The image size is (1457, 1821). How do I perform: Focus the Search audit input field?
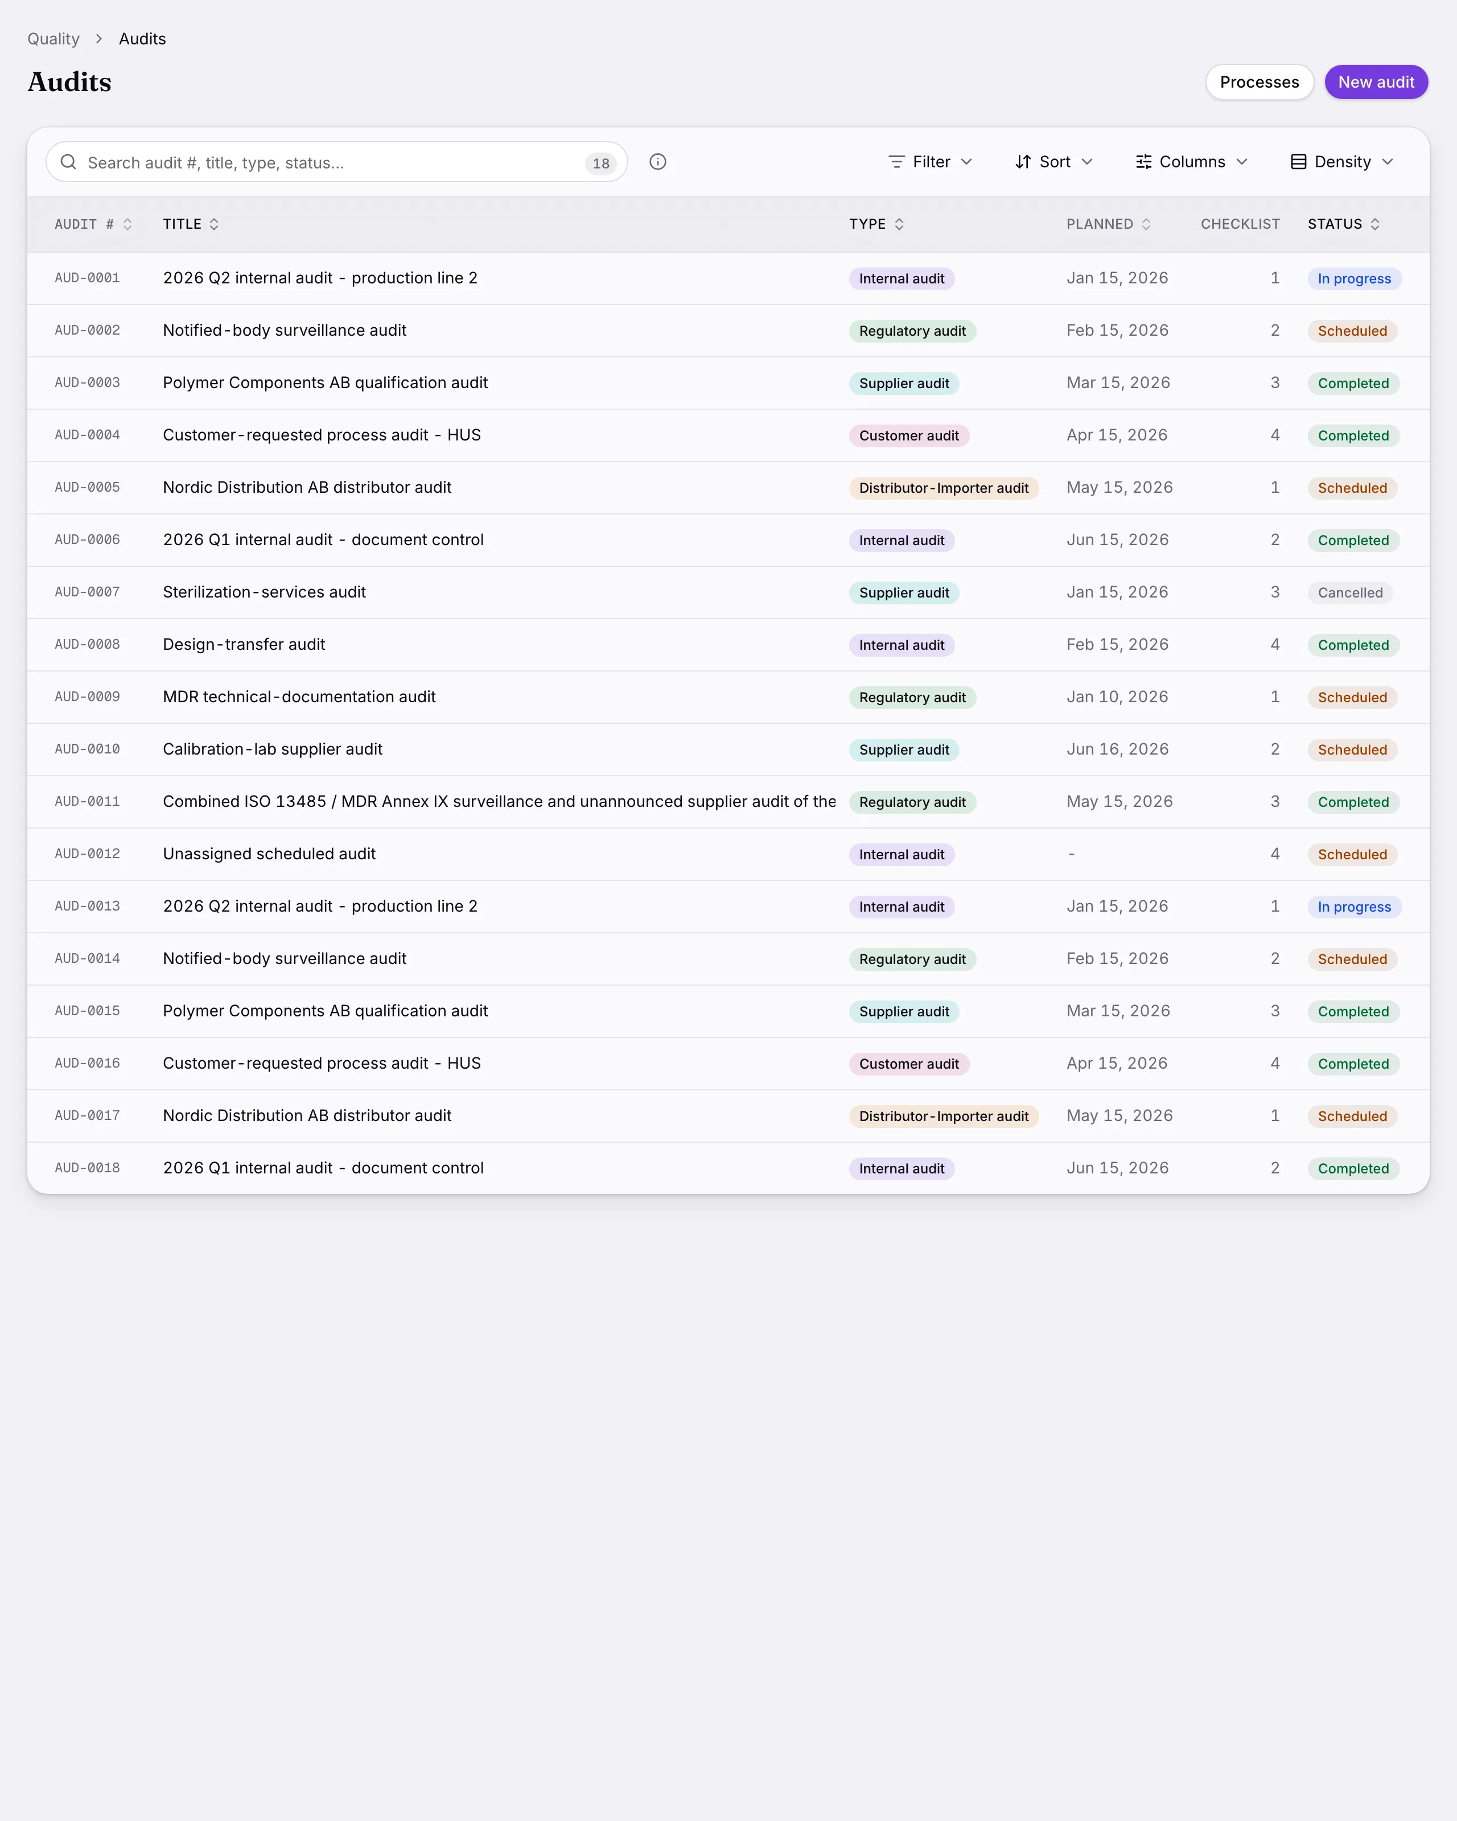pyautogui.click(x=336, y=161)
